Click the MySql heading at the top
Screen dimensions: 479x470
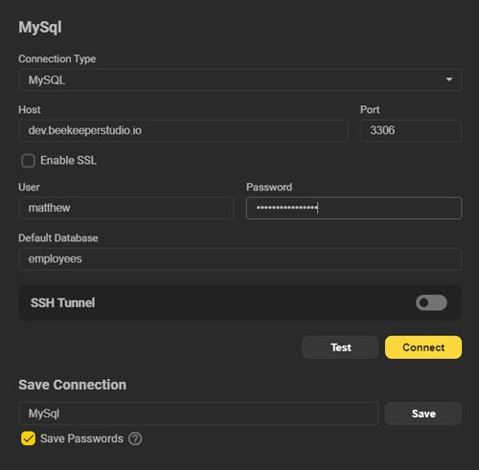click(x=40, y=28)
